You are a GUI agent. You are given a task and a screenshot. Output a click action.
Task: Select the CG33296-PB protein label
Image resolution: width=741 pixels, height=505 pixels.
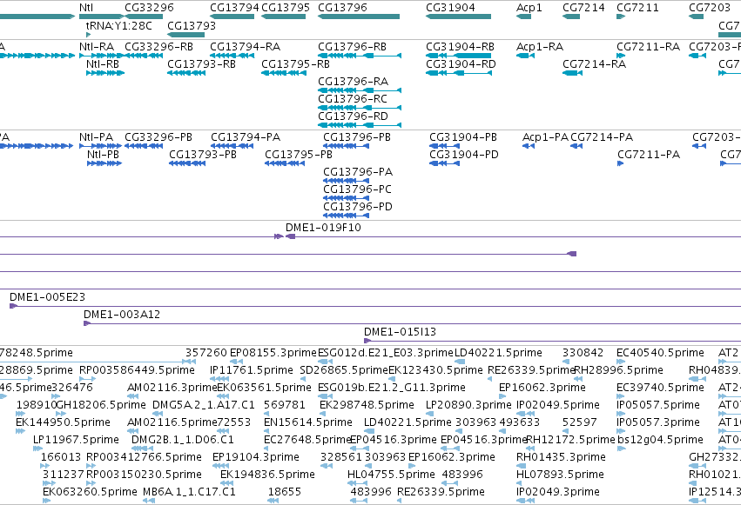158,137
